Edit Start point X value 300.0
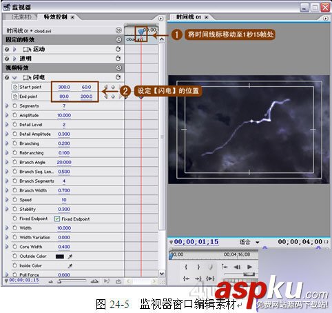The image size is (332, 313). coord(64,87)
